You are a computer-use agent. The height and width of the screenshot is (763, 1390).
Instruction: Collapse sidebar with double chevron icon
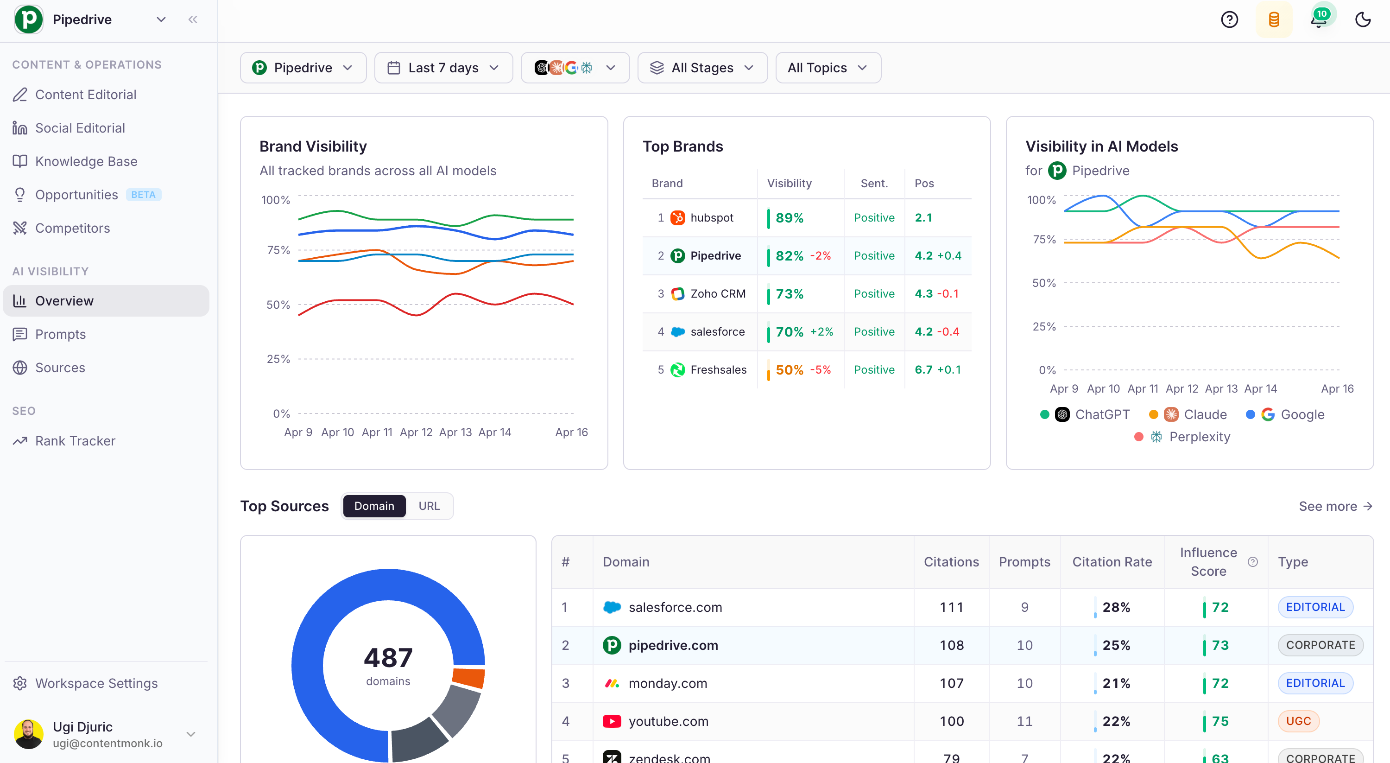tap(193, 20)
